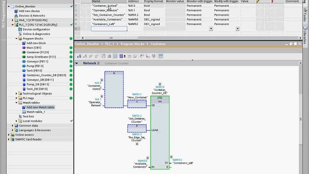Click PLC_1 in the editor breadcrumb
The width and height of the screenshot is (309, 174).
point(110,44)
